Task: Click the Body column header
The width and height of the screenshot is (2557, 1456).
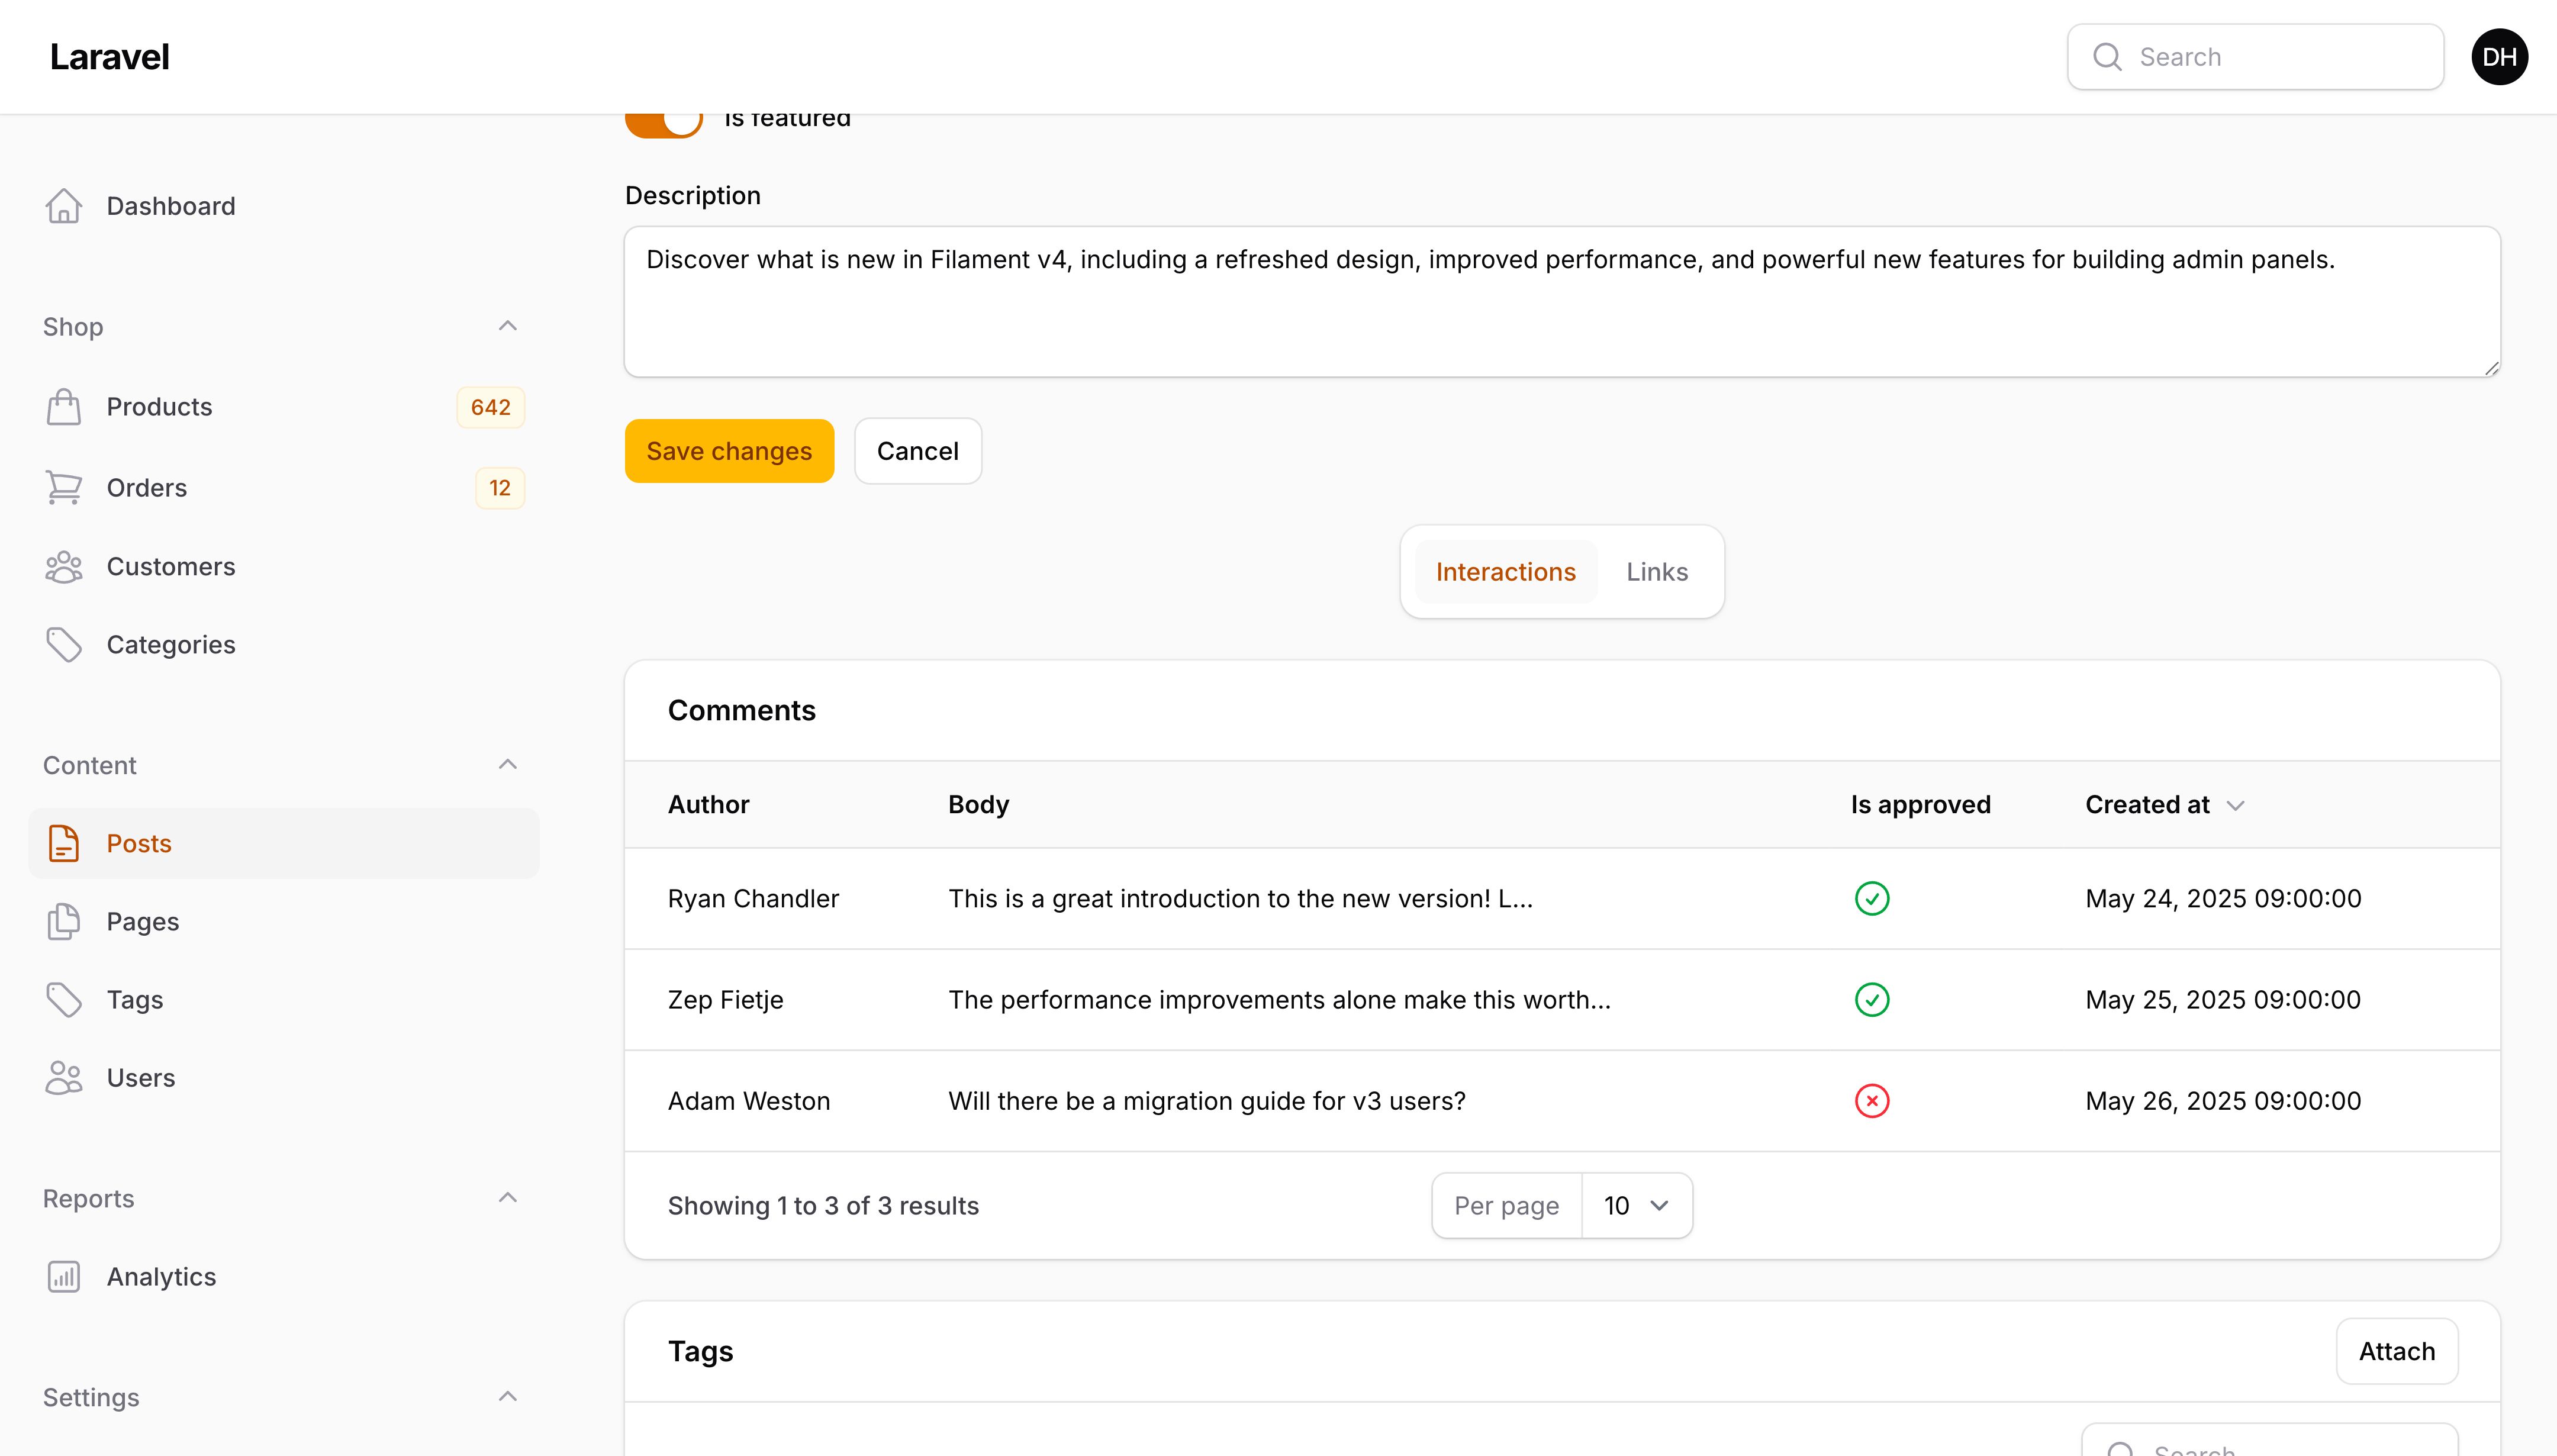Action: point(978,805)
